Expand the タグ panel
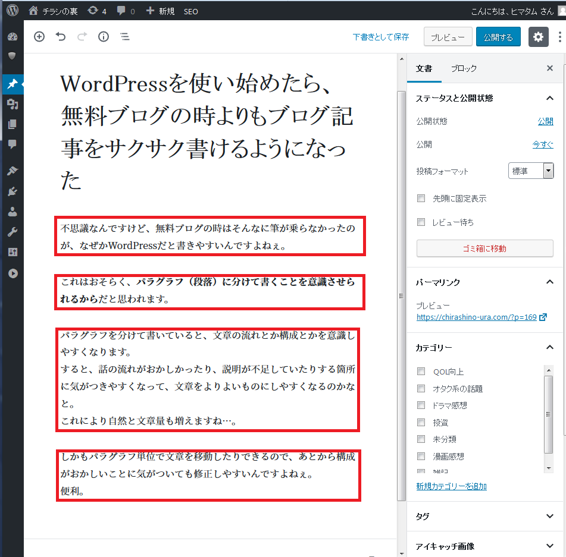566x557 pixels. [x=485, y=516]
